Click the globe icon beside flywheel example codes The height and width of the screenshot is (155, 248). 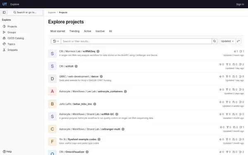pyautogui.click(x=99, y=139)
